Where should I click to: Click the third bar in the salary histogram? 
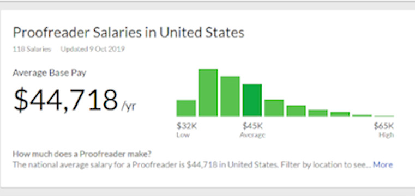pyautogui.click(x=230, y=96)
